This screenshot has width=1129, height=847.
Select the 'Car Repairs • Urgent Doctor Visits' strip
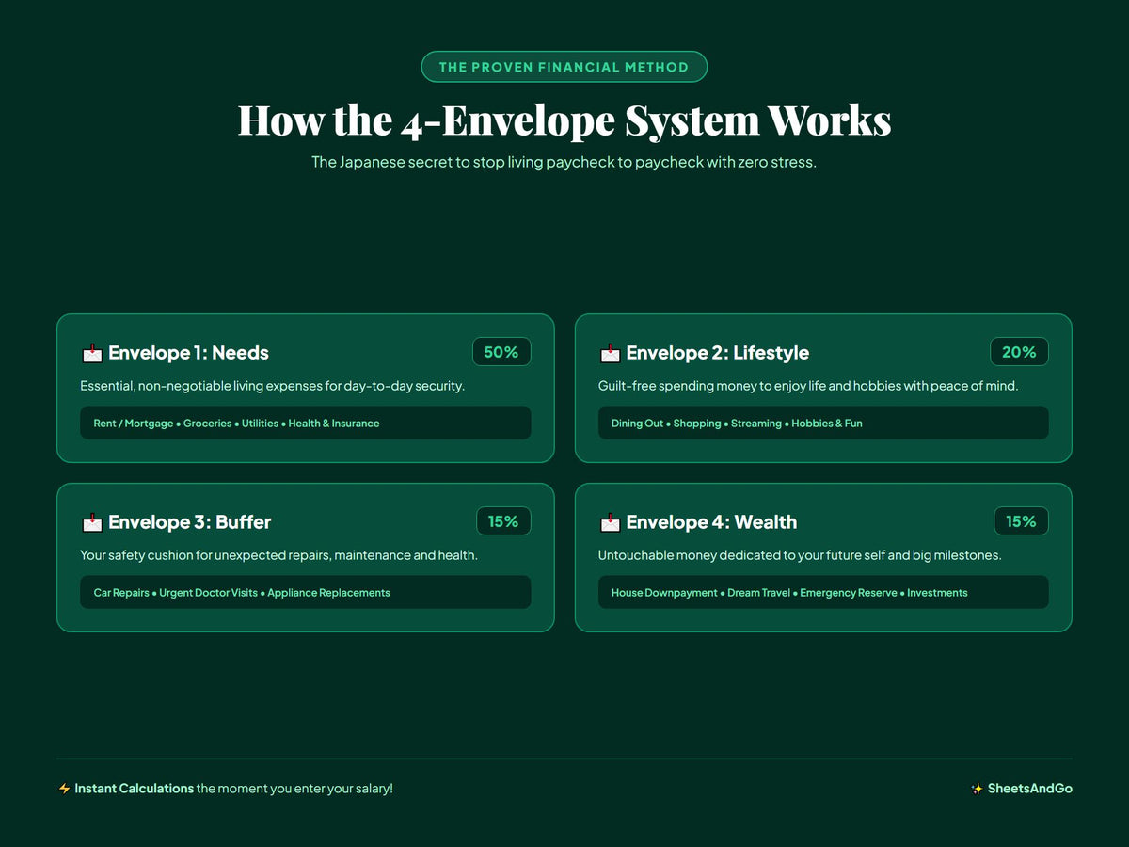pyautogui.click(x=306, y=592)
